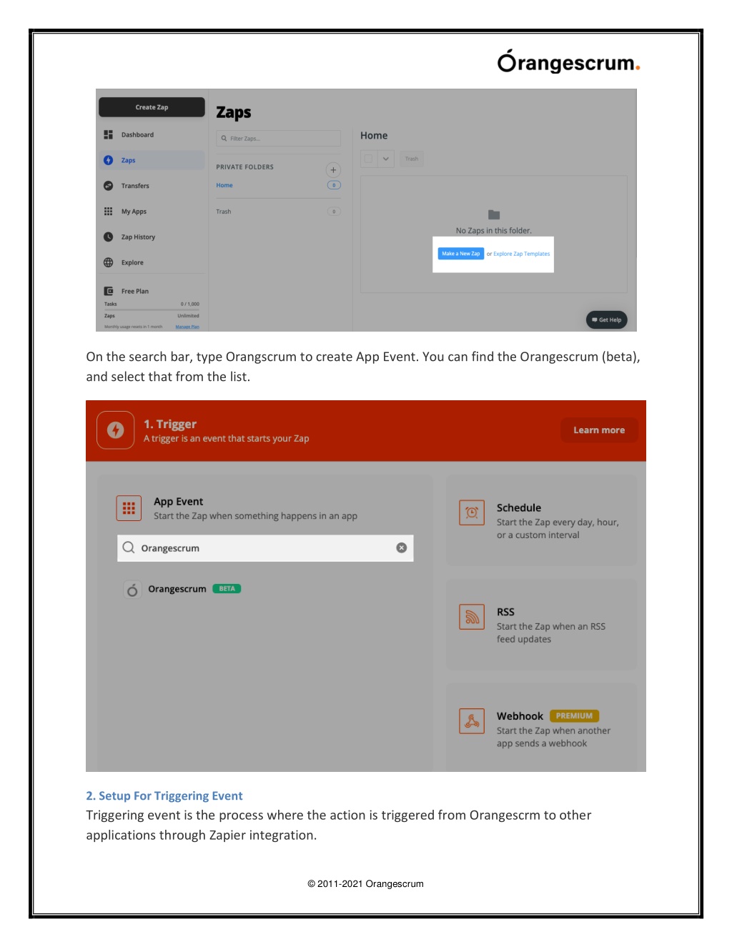Click the magnifier icon in Filter Zaps
The image size is (732, 947).
tap(224, 139)
